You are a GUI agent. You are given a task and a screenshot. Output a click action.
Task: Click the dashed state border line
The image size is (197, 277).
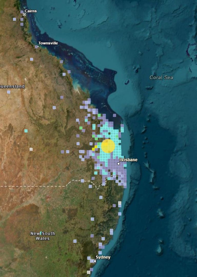[38, 186]
